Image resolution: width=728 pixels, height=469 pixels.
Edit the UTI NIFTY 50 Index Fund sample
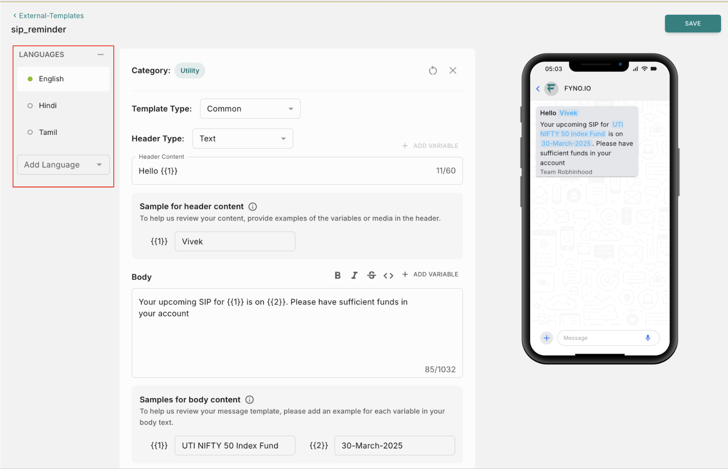(235, 446)
